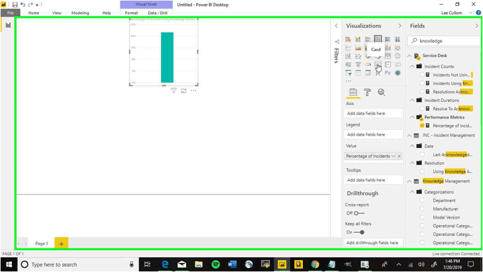Select the ArcGIS Maps visualization
The width and height of the screenshot is (483, 272).
[x=398, y=73]
